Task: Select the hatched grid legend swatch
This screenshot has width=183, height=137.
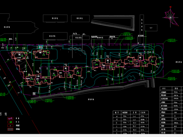Action: point(10,129)
